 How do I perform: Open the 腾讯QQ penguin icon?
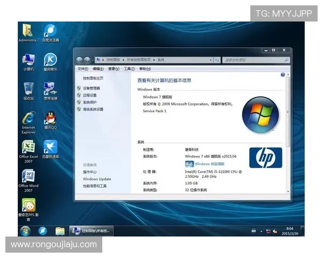(50, 118)
